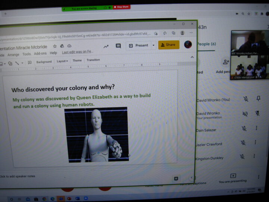Toggle mute for Jazier Crawford

243,143
